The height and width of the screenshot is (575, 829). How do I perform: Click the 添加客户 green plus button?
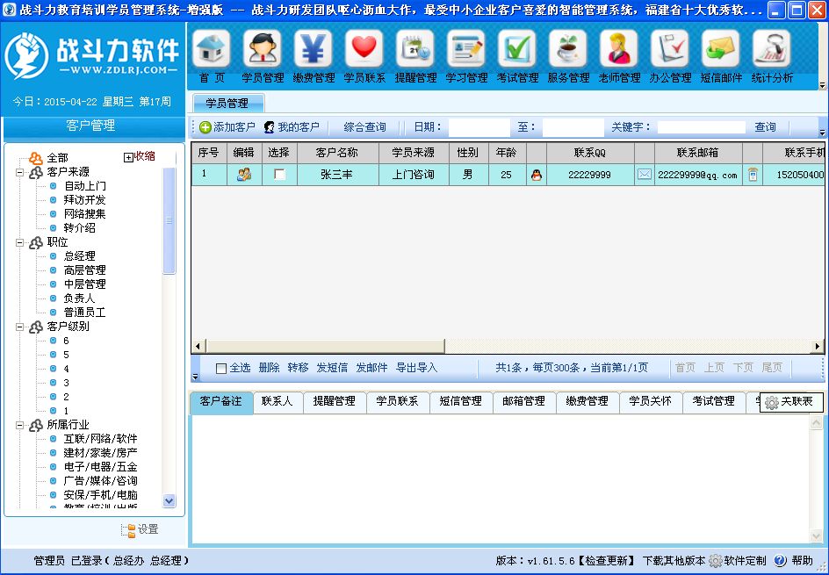tap(227, 127)
